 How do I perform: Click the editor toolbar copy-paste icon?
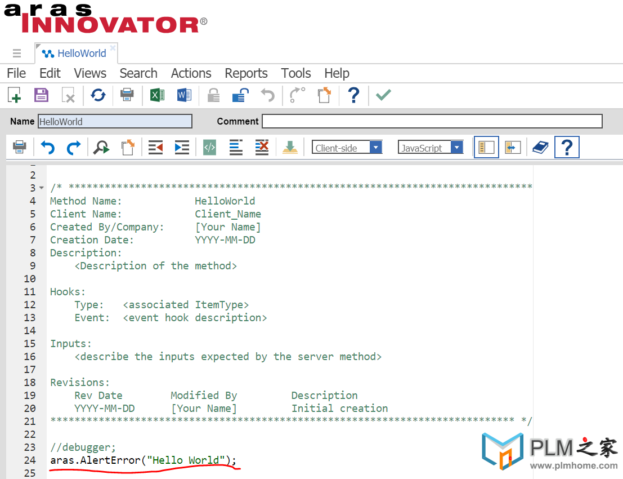click(128, 147)
